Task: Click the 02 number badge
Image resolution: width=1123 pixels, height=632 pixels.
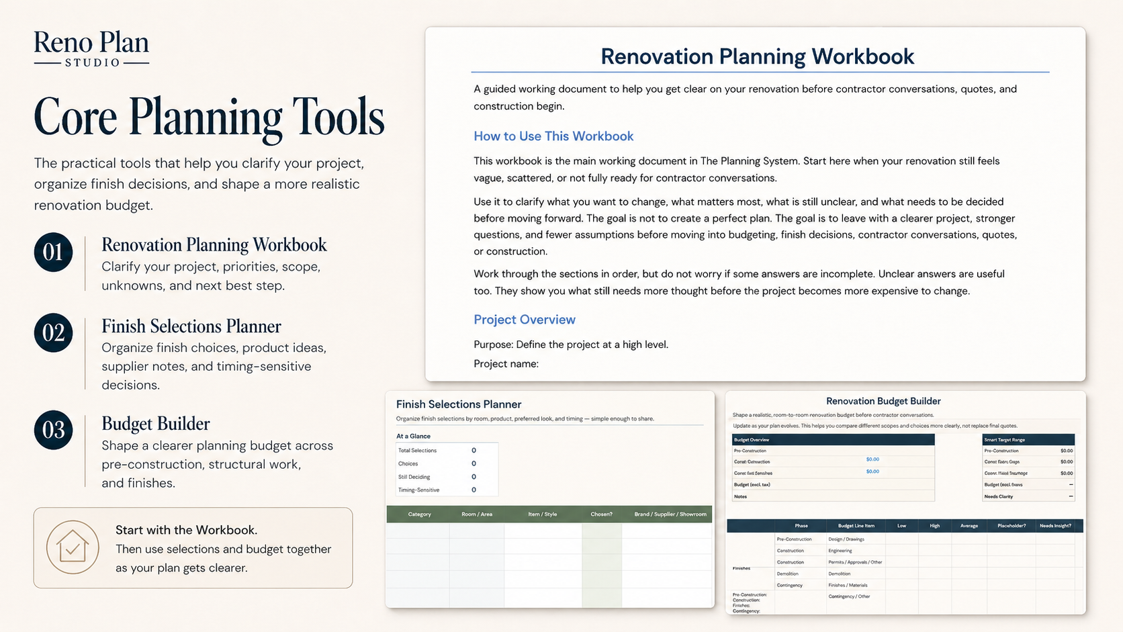Action: 53,333
